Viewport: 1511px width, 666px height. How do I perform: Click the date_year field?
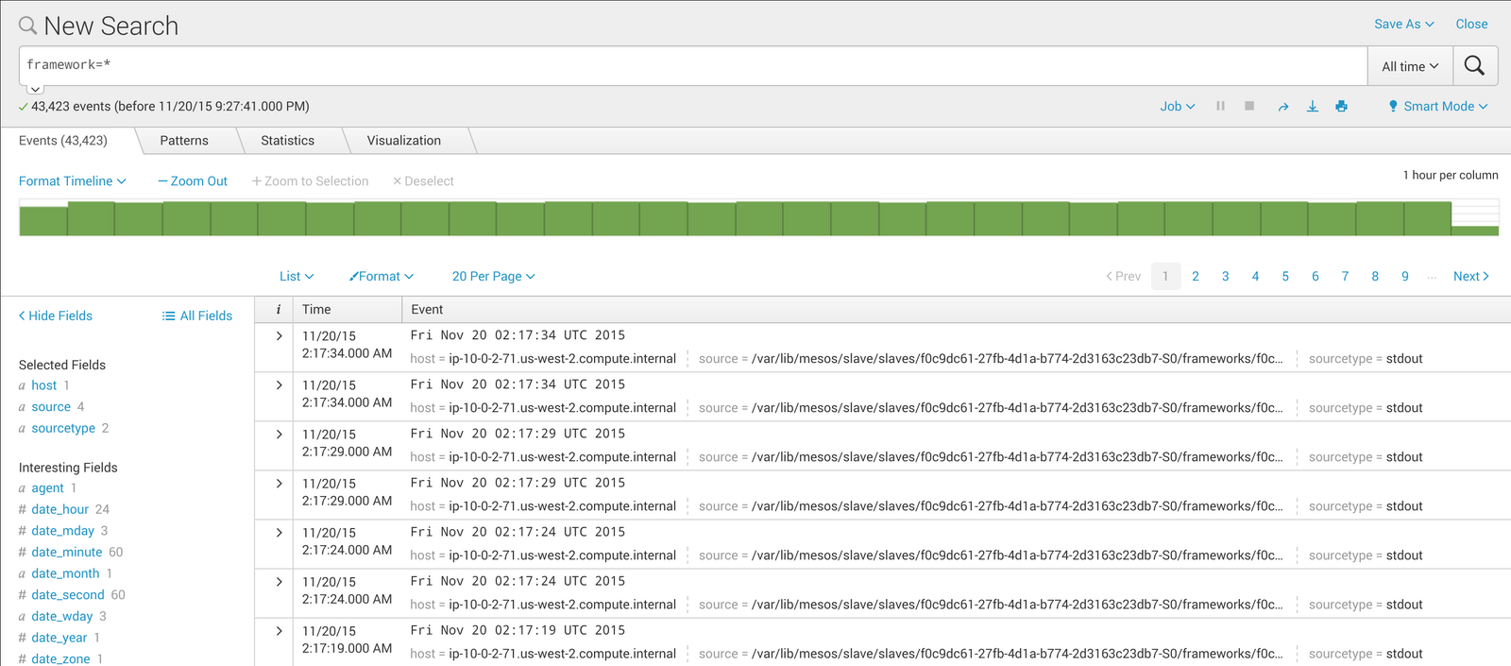pos(59,639)
